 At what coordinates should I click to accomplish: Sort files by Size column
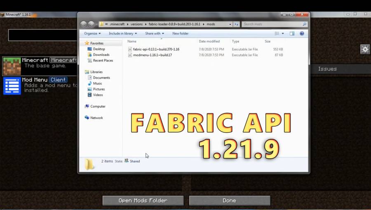click(x=268, y=41)
